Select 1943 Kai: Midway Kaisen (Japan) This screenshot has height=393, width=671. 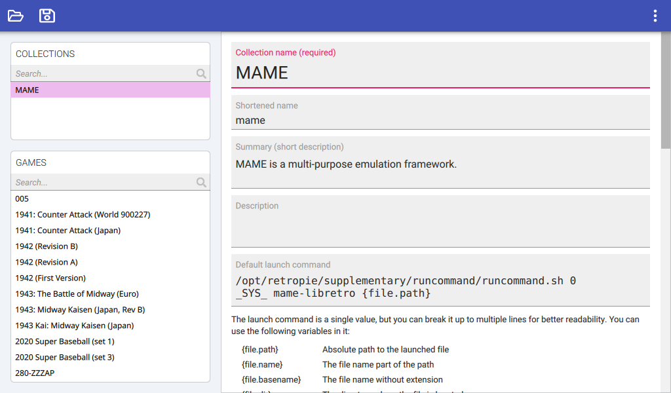(110, 325)
